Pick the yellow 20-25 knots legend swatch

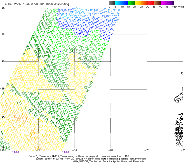pos(138,3)
